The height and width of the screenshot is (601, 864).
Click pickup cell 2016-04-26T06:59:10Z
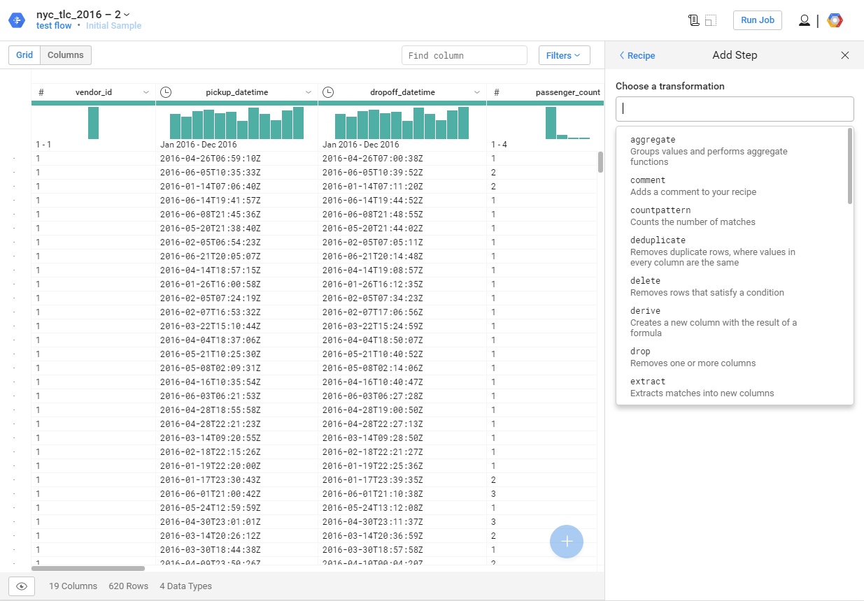tap(211, 159)
